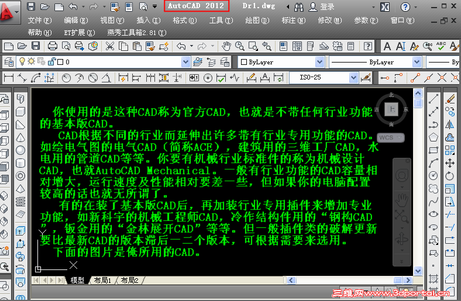Click the vertical scrollbar thumb
Screen dimensions: 461x301
click(418, 103)
